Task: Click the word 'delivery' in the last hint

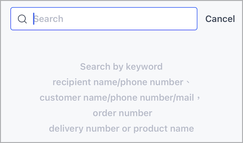Action: pos(66,129)
